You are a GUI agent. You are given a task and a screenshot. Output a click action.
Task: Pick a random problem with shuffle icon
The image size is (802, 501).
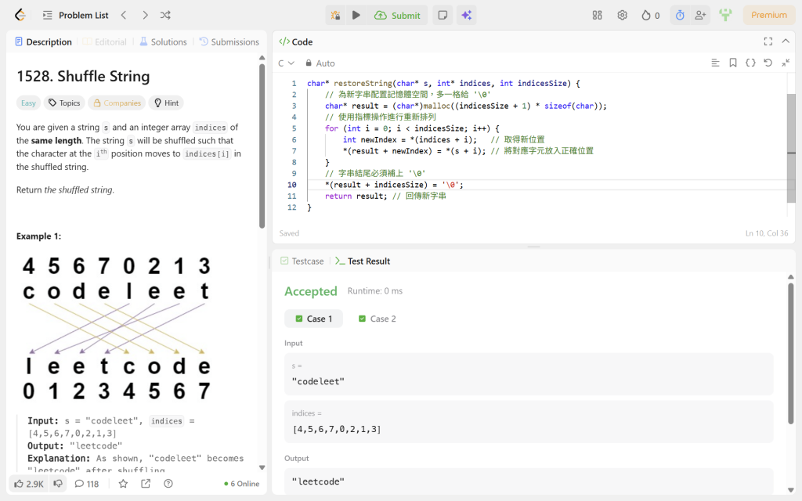(x=165, y=16)
